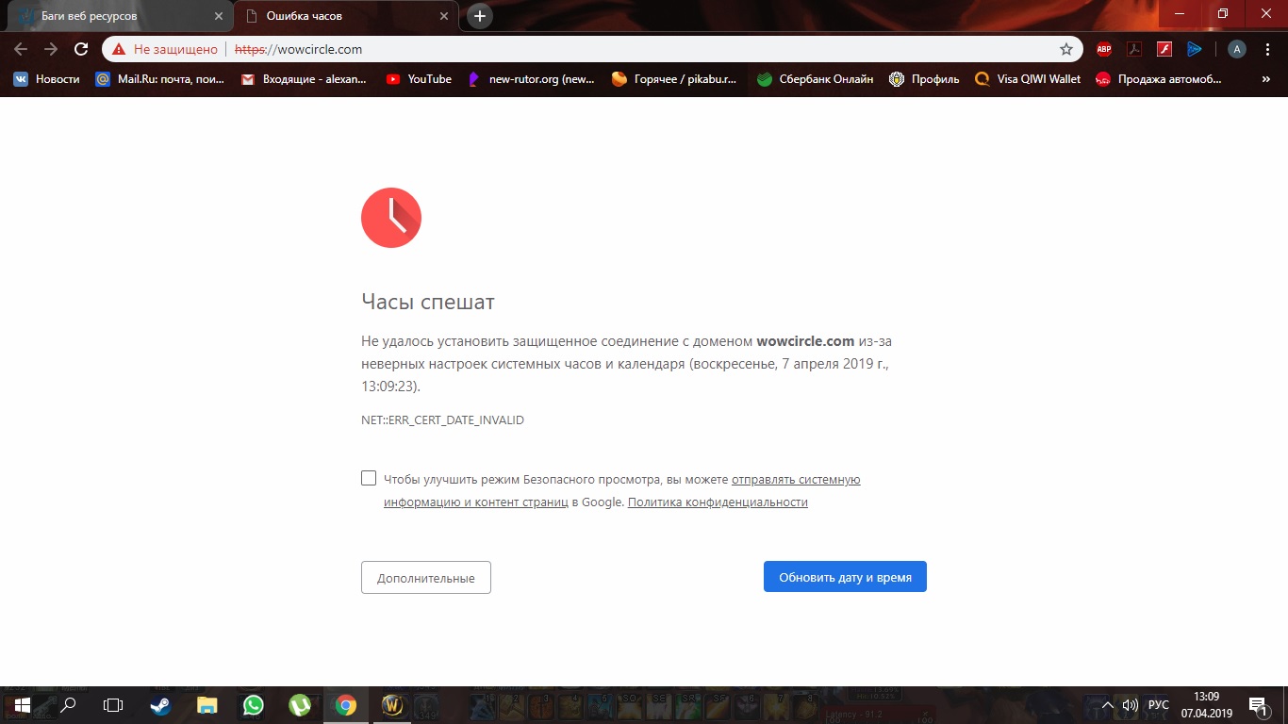
Task: Click the Flash extension icon
Action: pyautogui.click(x=1164, y=49)
